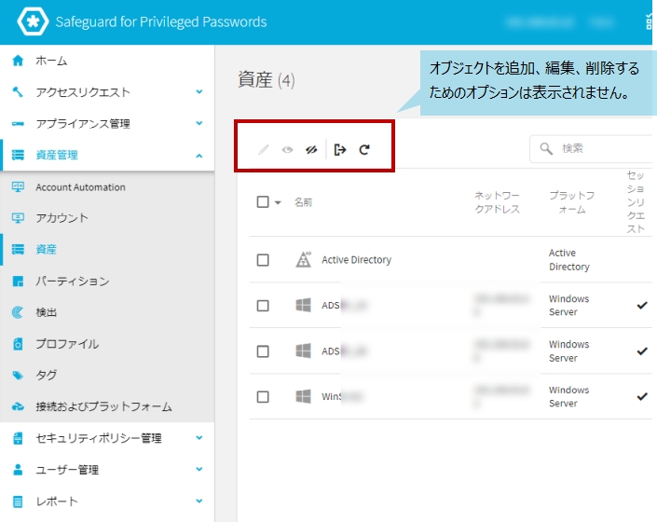Click the 検索 search input field
This screenshot has height=522, width=657.
(592, 148)
